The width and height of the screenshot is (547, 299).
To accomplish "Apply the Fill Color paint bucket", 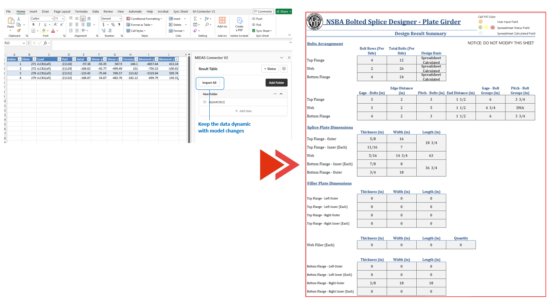I will tap(44, 30).
